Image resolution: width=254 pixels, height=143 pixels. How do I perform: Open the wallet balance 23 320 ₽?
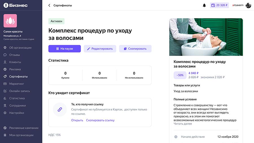[x=219, y=5]
